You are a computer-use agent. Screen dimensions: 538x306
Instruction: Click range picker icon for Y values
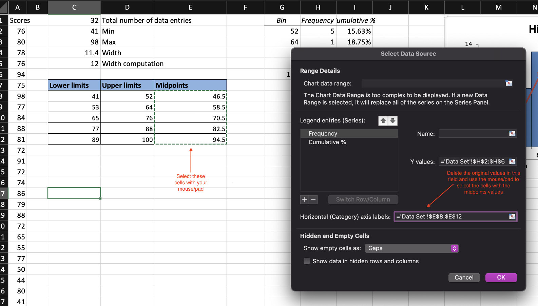click(x=512, y=161)
